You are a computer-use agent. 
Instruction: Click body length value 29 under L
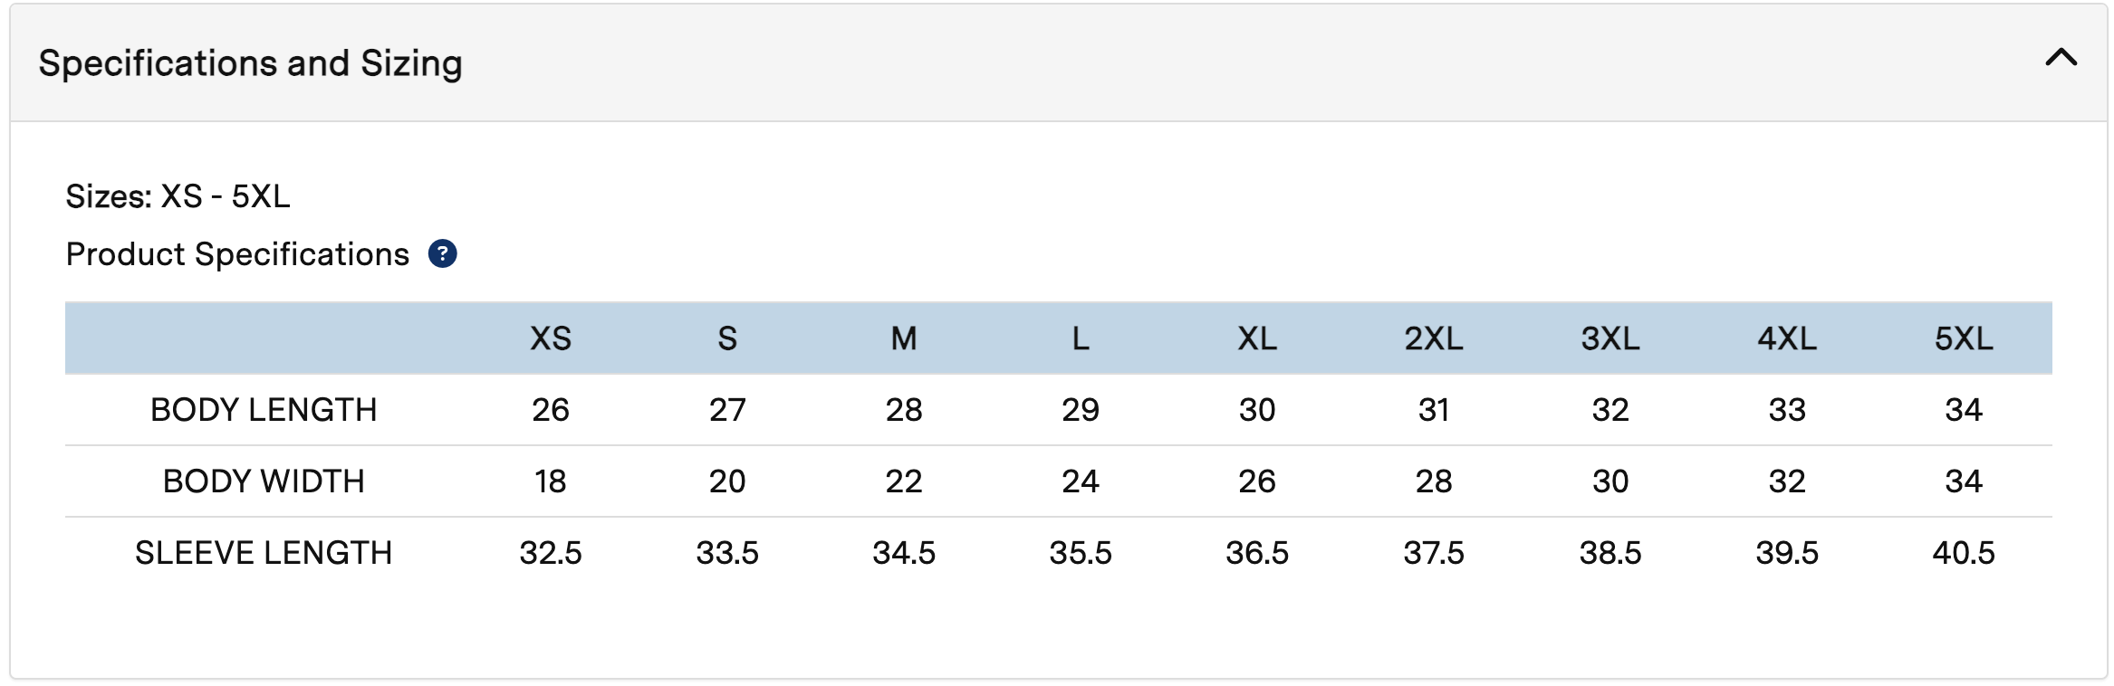tap(1081, 410)
